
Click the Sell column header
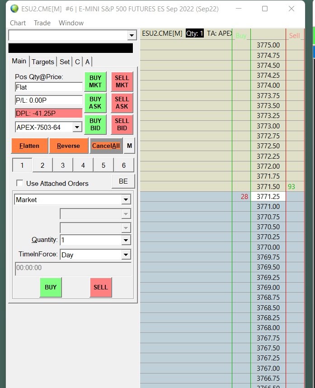tap(295, 36)
